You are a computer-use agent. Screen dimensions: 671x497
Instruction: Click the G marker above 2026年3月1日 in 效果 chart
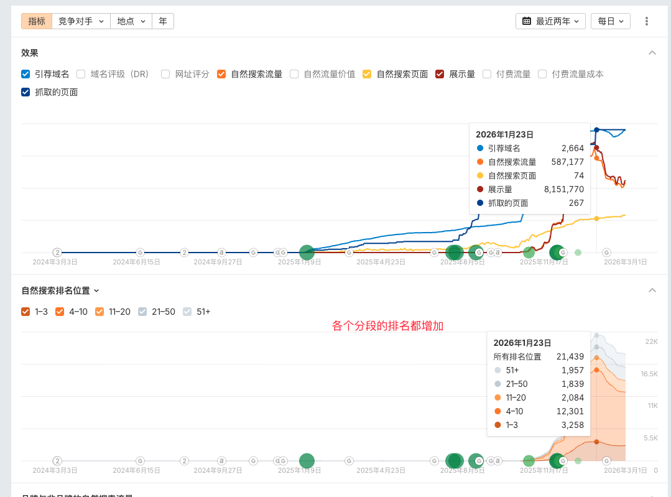point(606,253)
